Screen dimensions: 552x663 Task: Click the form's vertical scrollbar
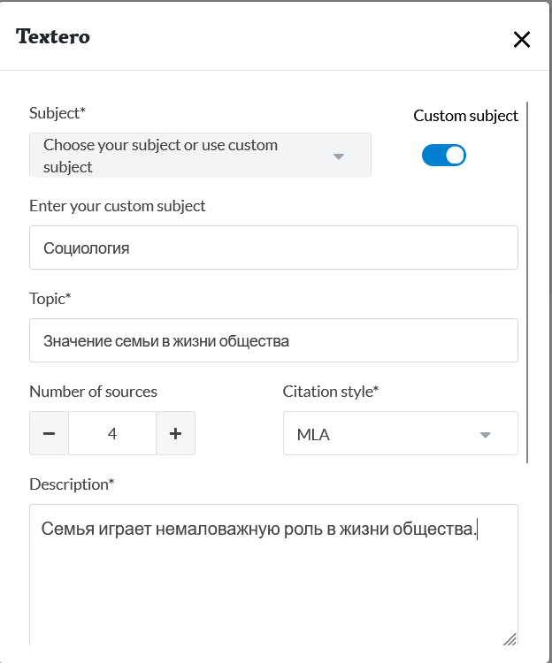coord(527,283)
